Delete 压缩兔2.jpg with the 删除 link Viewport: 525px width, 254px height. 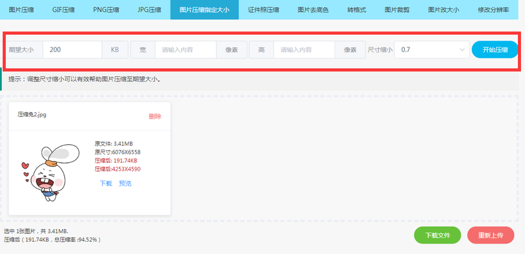[155, 116]
